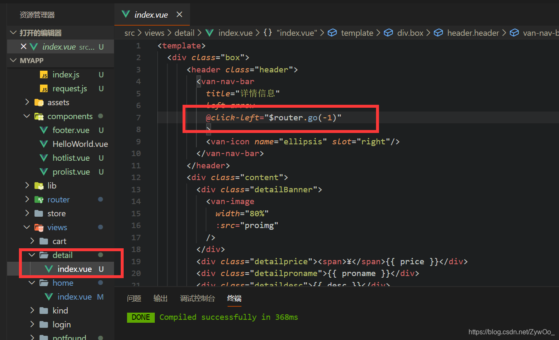This screenshot has height=340, width=559.
Task: Collapse the views folder
Action: (27, 227)
